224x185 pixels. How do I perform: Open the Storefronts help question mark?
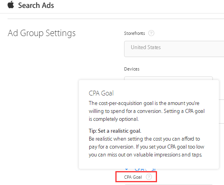151,33
